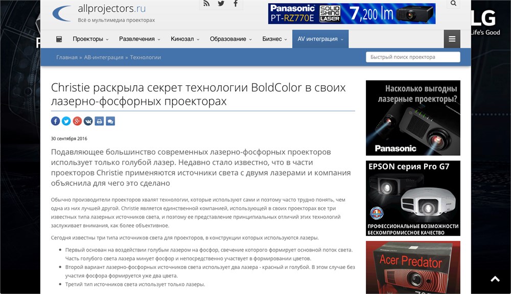Share article on Twitter
The width and height of the screenshot is (511, 294).
pyautogui.click(x=66, y=121)
